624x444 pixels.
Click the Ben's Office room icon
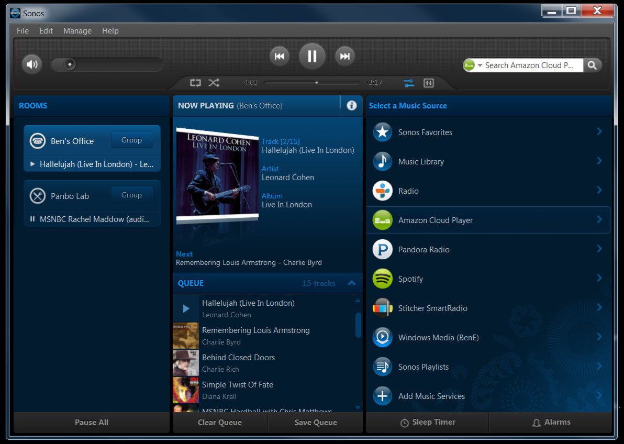point(38,141)
